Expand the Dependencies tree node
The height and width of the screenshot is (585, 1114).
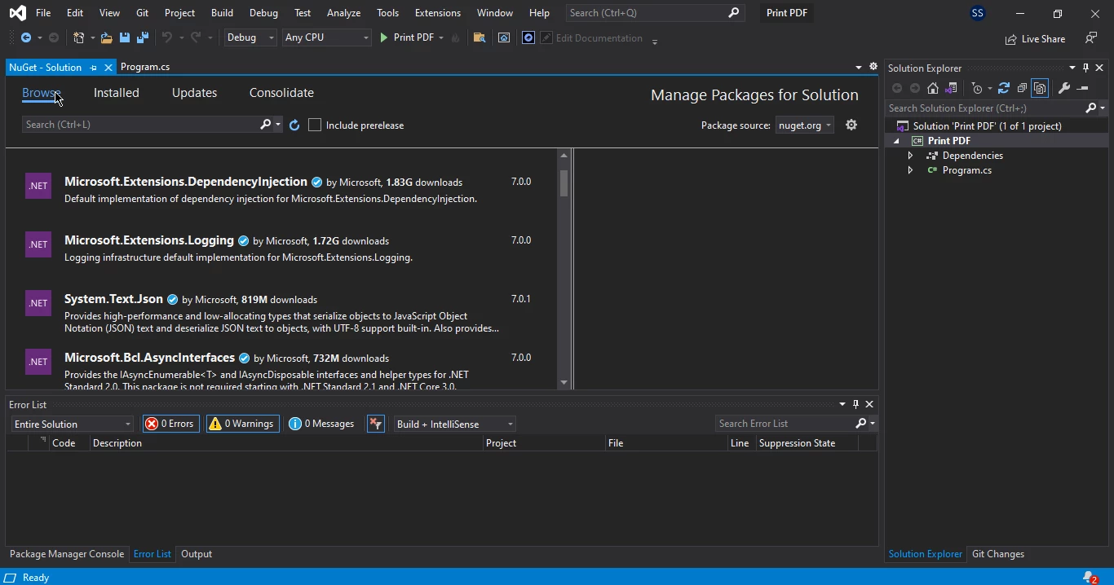(x=910, y=156)
